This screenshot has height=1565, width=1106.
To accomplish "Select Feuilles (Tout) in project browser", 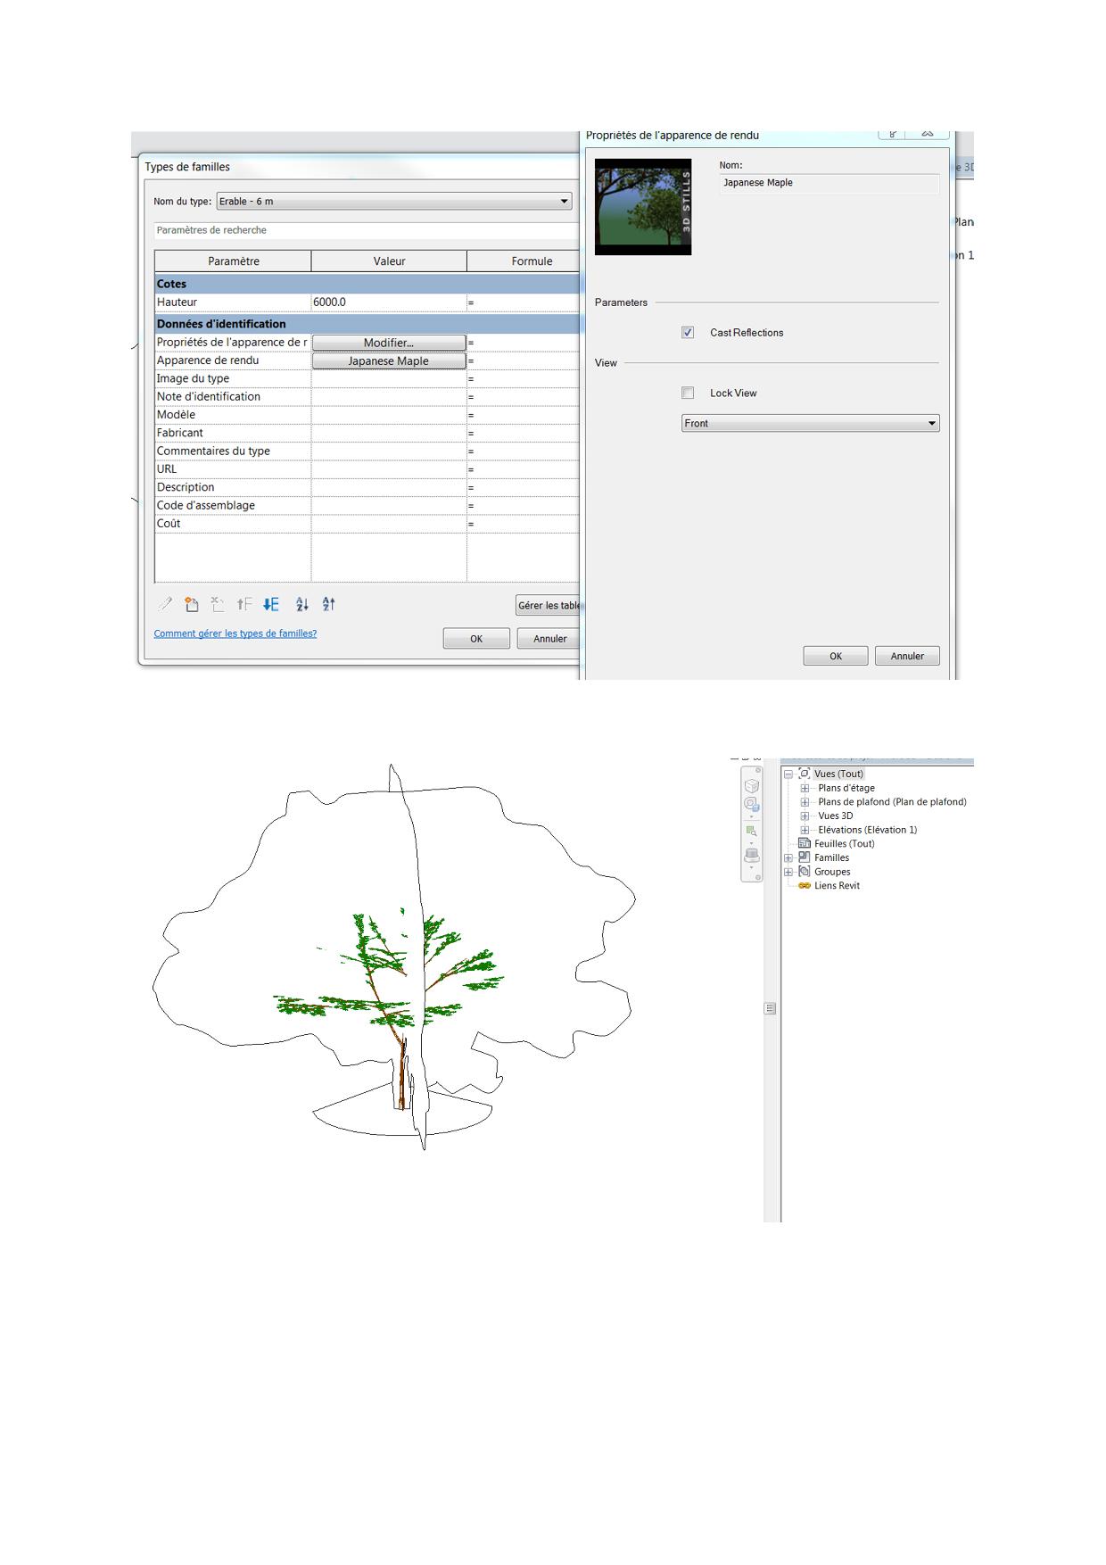I will pos(844,844).
